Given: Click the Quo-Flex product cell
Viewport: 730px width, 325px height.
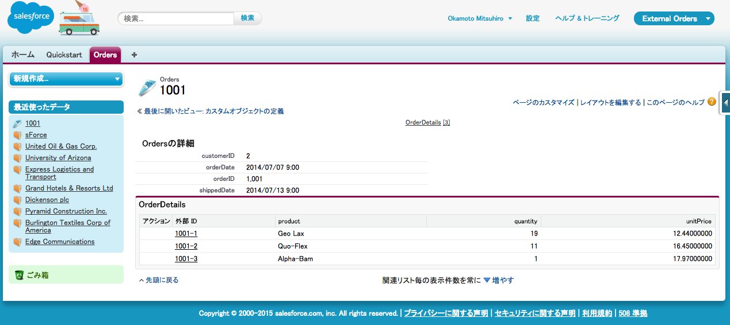Looking at the screenshot, I should point(293,246).
